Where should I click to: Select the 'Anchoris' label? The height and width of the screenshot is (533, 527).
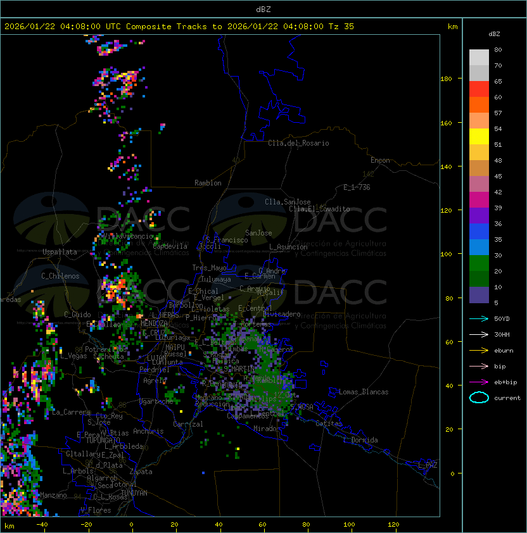148,431
